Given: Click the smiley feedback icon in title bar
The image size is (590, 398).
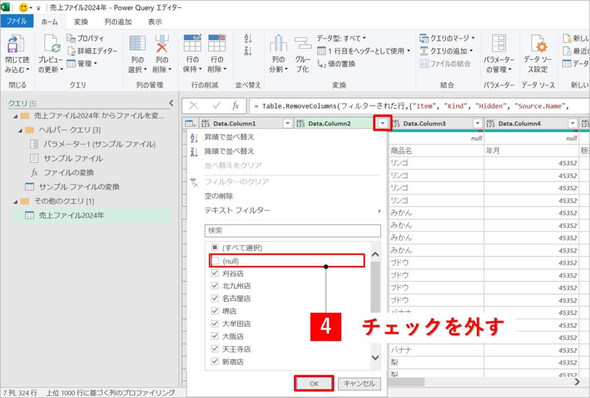Looking at the screenshot, I should pos(23,8).
